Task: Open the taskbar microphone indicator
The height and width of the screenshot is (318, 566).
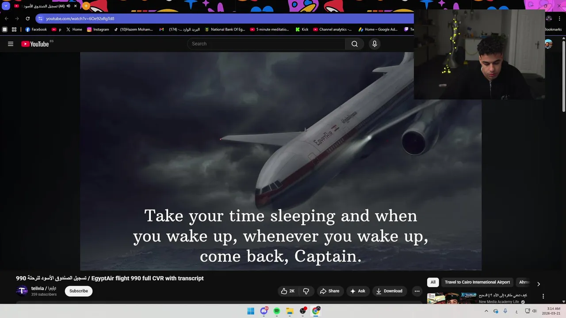Action: point(505,311)
